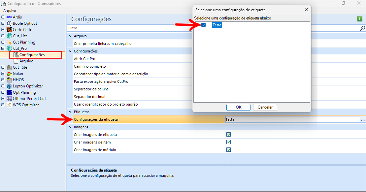The width and height of the screenshot is (366, 192).
Task: Click the application icon in title bar
Action: (x=3, y=4)
